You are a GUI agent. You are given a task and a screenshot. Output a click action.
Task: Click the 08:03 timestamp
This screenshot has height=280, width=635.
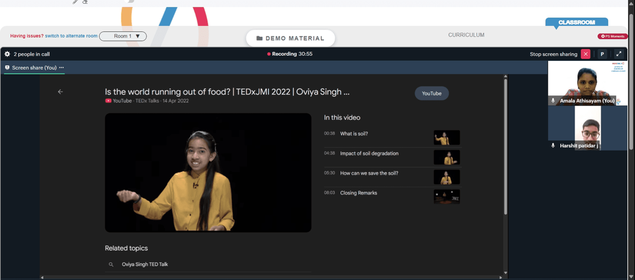click(x=329, y=193)
